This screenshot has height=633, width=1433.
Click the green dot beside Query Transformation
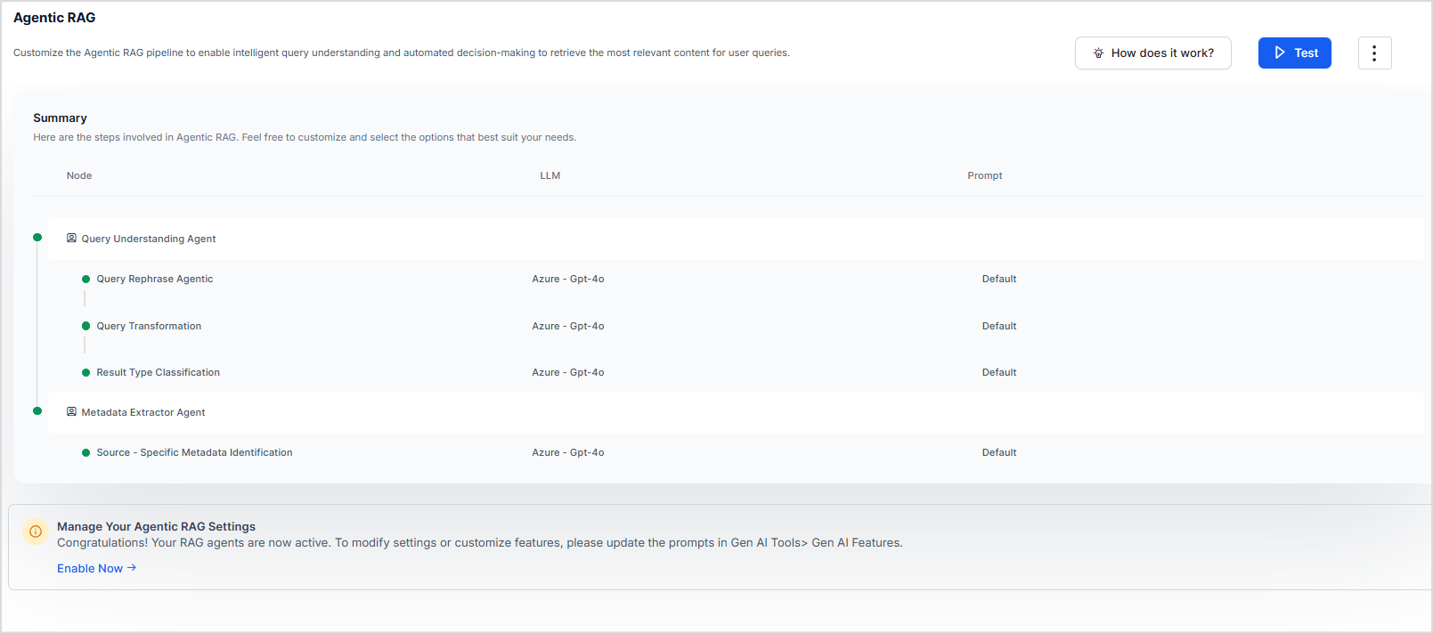pos(85,326)
